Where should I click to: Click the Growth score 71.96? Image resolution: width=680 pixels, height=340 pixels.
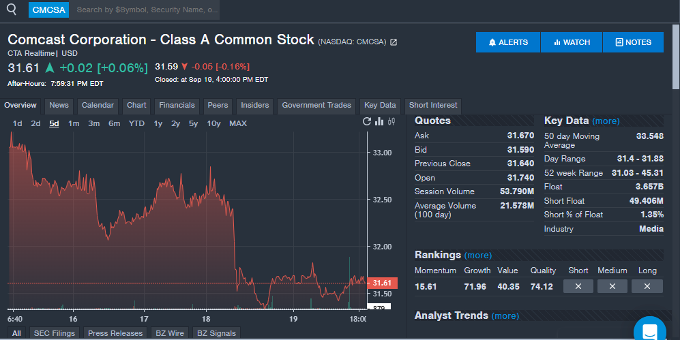click(475, 287)
